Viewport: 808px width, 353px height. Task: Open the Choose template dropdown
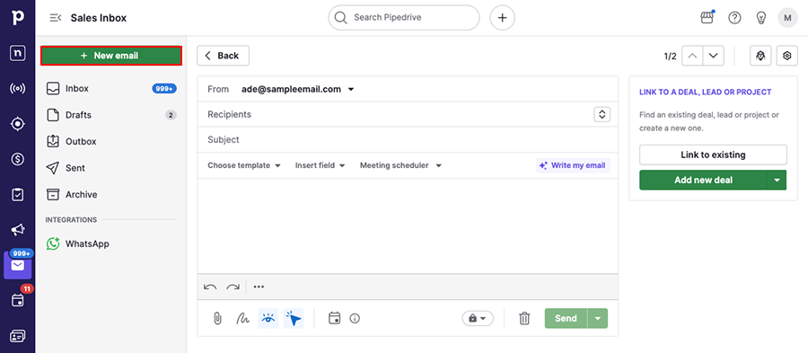point(244,165)
